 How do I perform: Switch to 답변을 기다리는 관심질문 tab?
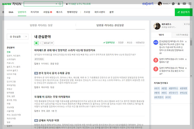[110, 25]
